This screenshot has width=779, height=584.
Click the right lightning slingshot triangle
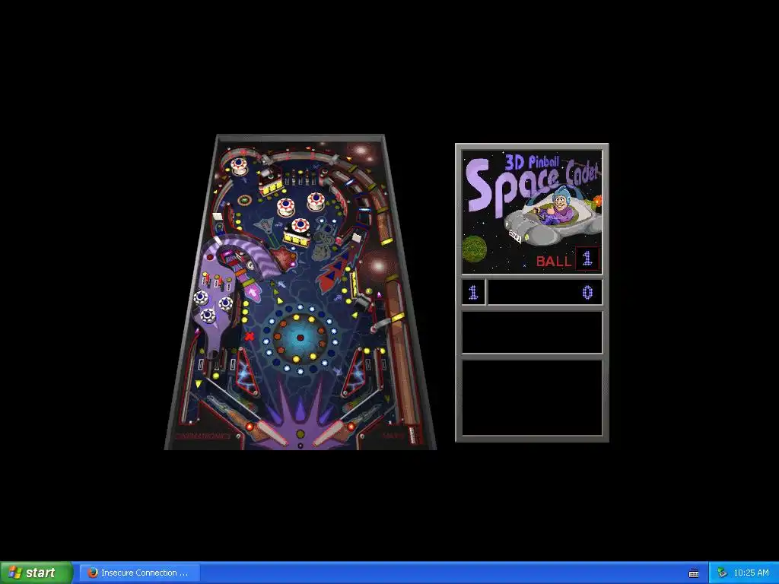tap(355, 373)
